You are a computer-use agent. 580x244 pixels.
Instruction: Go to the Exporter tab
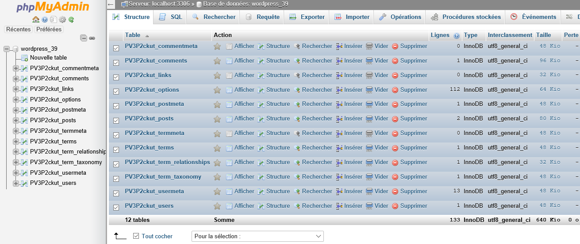(307, 17)
